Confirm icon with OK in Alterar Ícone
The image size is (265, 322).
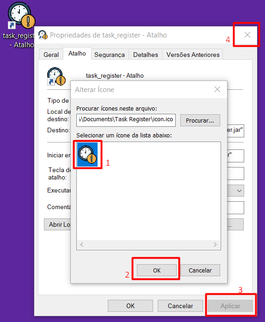157,270
